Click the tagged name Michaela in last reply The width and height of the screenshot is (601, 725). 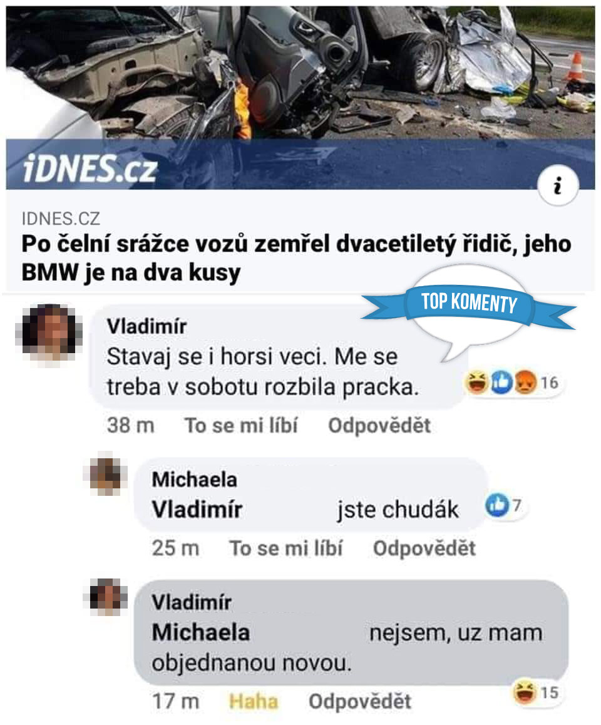[x=200, y=632]
